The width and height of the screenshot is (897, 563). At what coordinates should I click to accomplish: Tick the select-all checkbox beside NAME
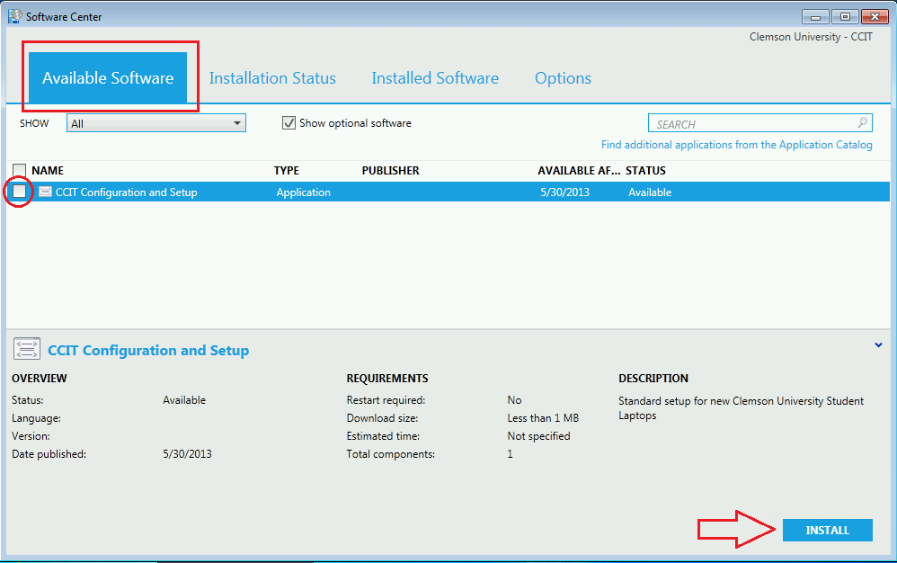pos(20,171)
